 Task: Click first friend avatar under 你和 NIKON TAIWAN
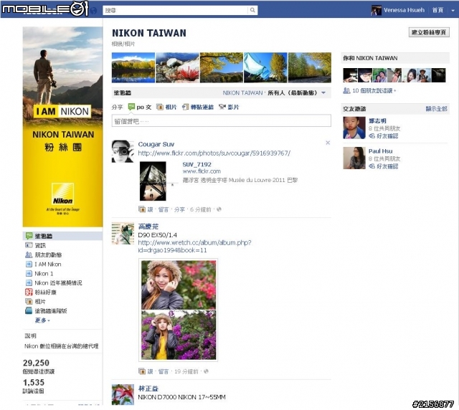(350, 75)
